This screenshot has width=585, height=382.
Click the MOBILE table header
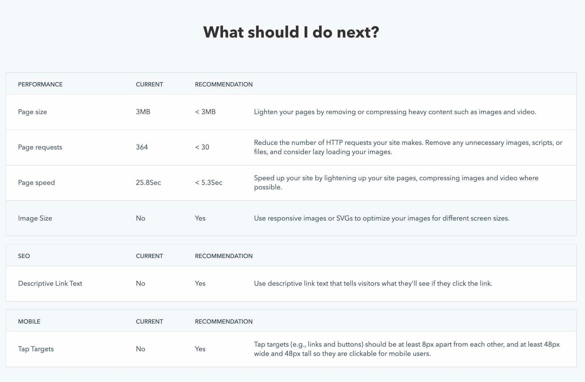tap(29, 321)
